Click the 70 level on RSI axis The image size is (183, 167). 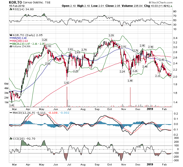[175, 16]
